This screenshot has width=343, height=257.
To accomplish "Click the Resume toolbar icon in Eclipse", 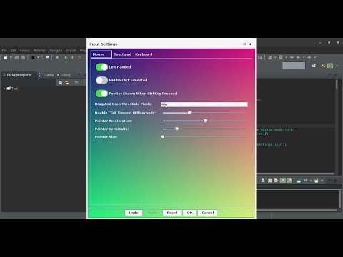I will pyautogui.click(x=66, y=57).
